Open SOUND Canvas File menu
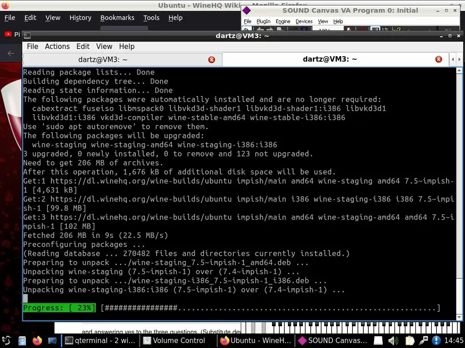The height and width of the screenshot is (348, 465). coord(247,21)
